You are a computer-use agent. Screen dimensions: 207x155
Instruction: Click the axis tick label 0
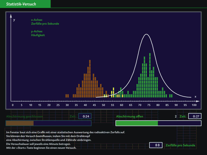click(13, 105)
